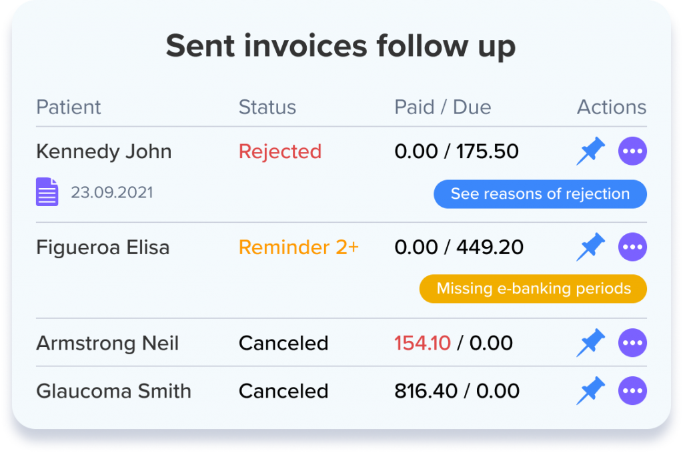Sort by the Paid / Due column header
This screenshot has height=453, width=683.
point(443,107)
